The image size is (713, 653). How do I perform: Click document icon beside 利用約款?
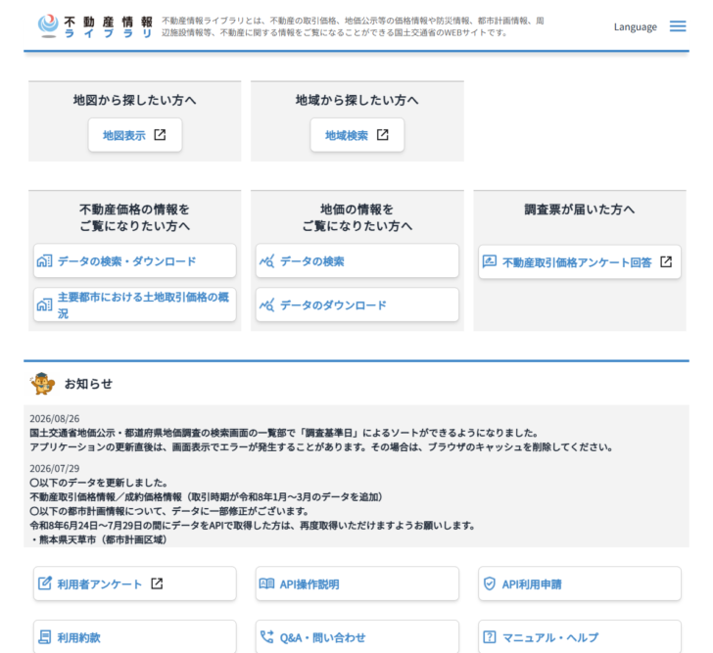pos(45,636)
